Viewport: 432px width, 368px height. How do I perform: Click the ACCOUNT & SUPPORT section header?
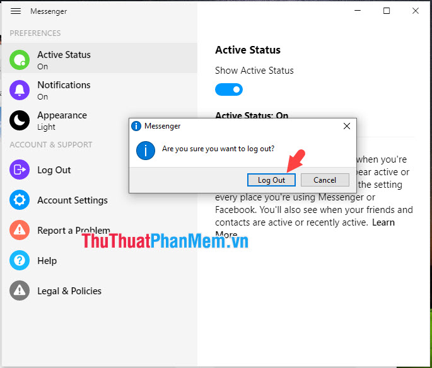50,144
